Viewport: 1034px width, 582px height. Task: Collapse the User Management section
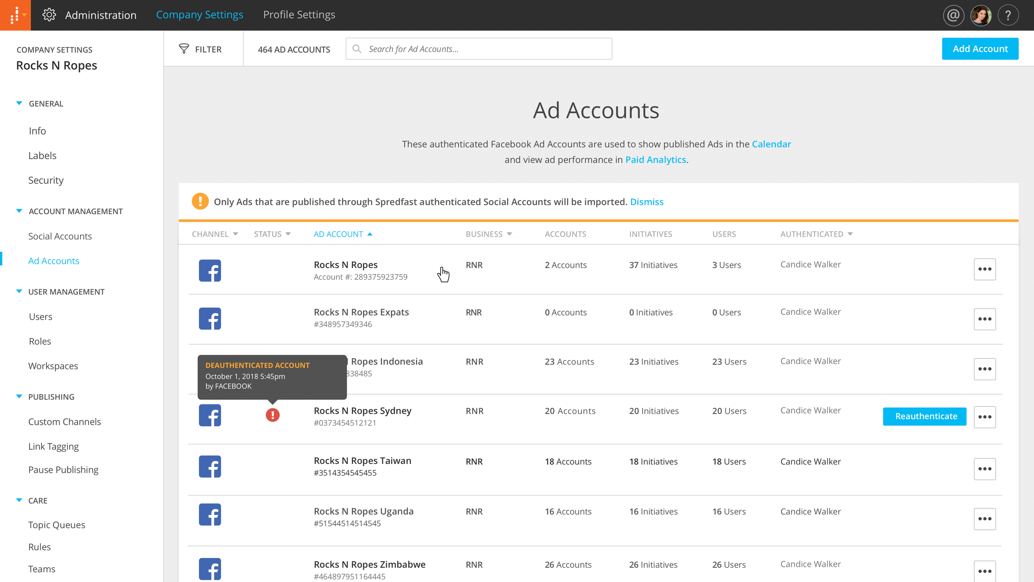[19, 291]
